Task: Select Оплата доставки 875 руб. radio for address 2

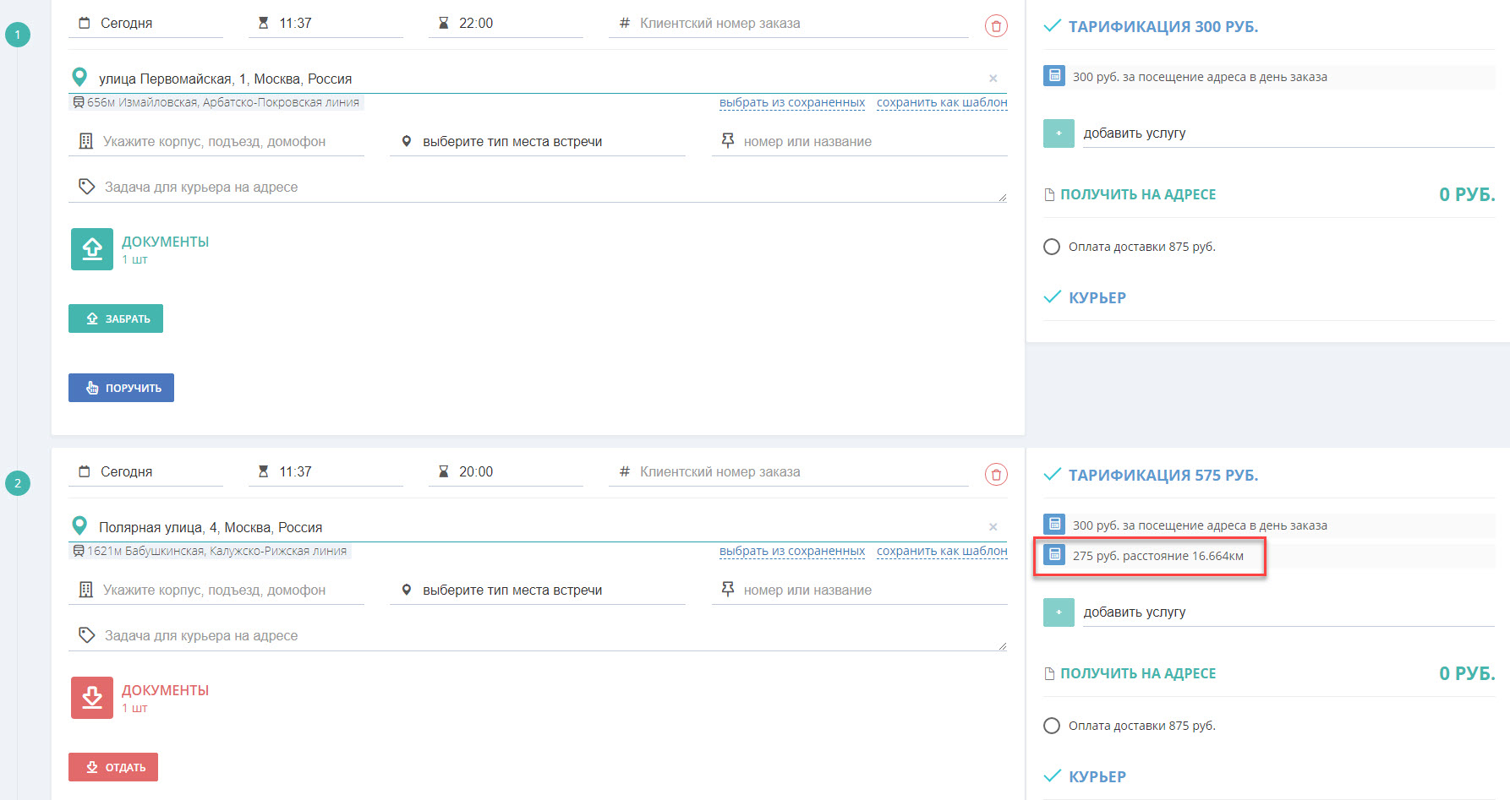Action: [x=1052, y=726]
